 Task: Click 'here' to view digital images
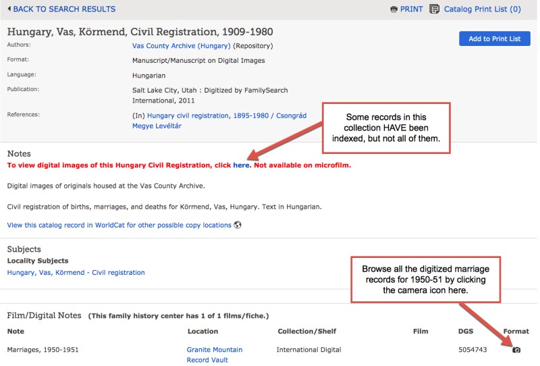(x=241, y=165)
